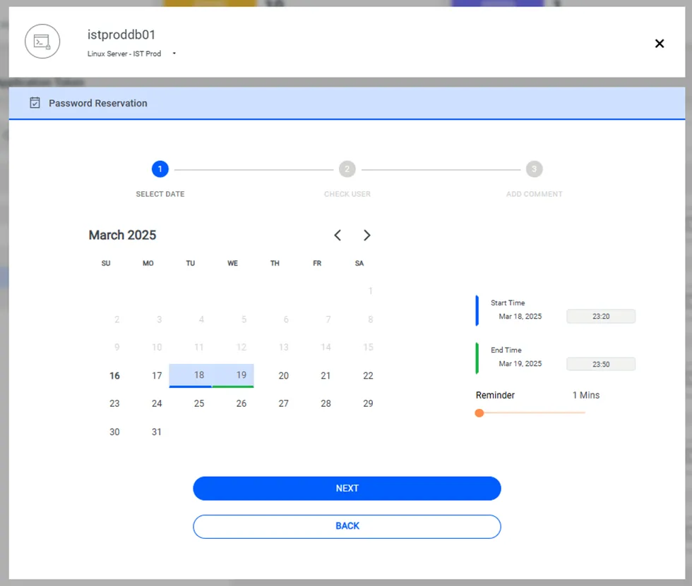Choose March 28 in the calendar

pyautogui.click(x=326, y=403)
